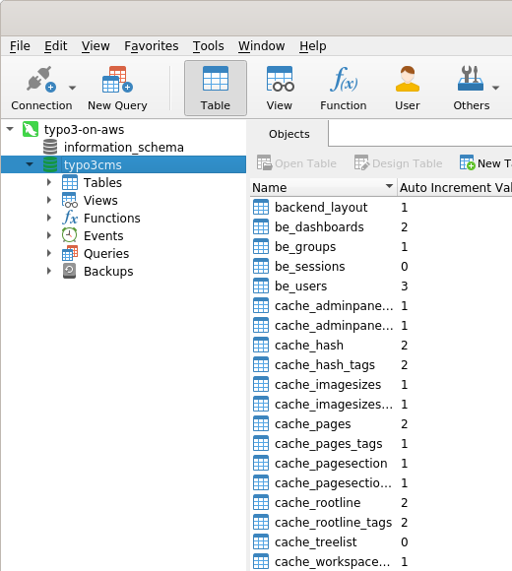Open the Connection toolbar icon
The image size is (512, 571).
tap(41, 80)
